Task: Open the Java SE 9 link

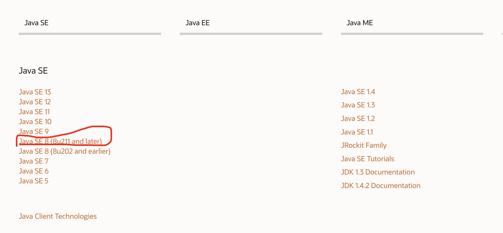Action: (x=34, y=132)
